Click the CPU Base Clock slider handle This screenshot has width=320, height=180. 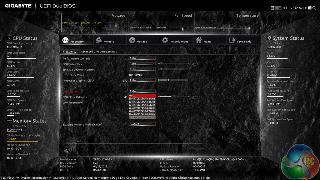(x=162, y=64)
